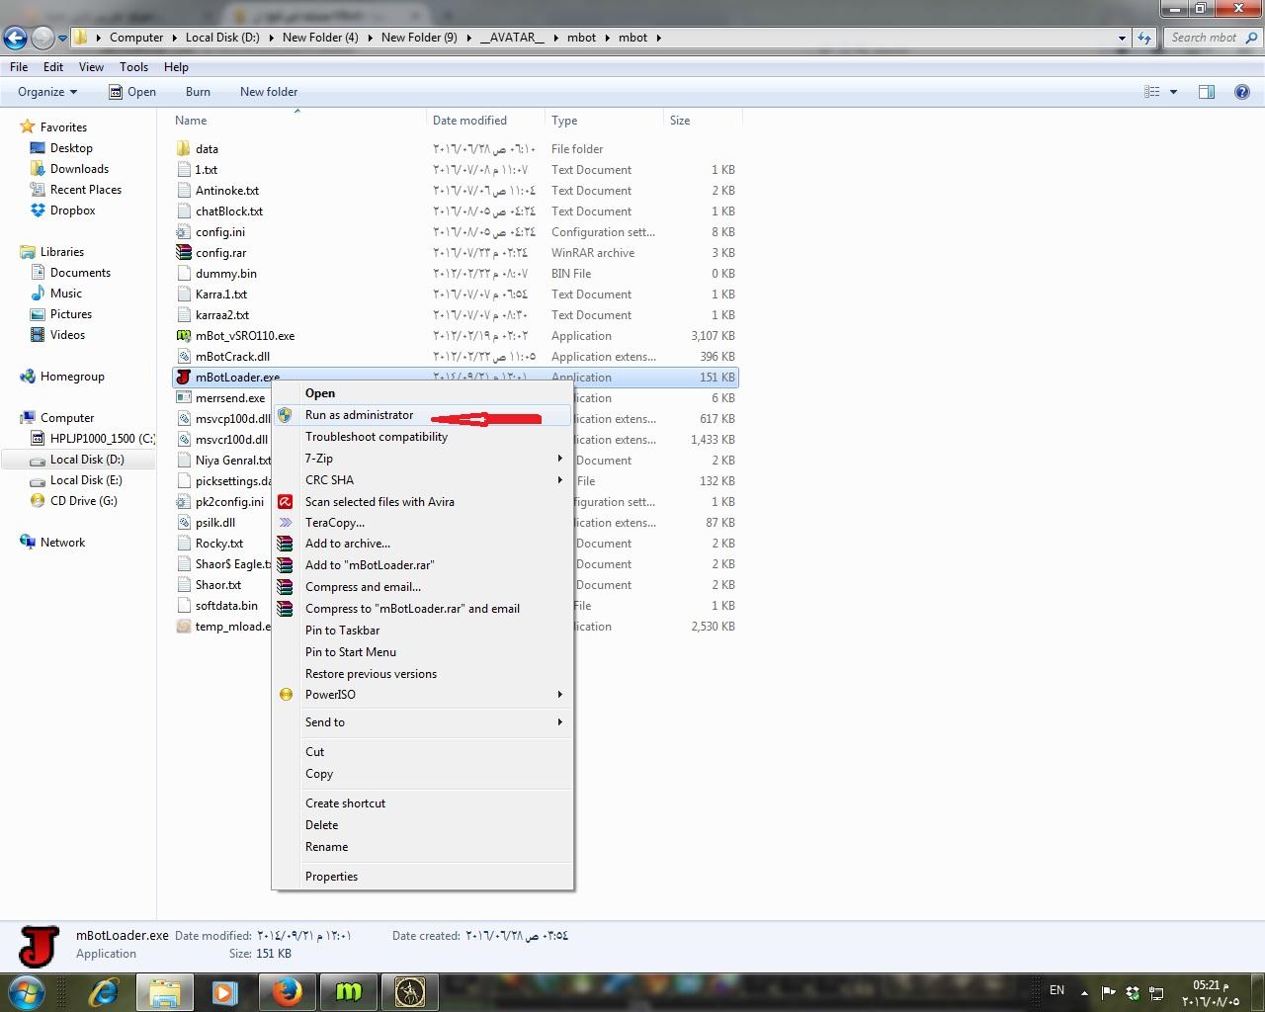Click the EN language indicator
This screenshot has width=1265, height=1012.
(x=1056, y=990)
